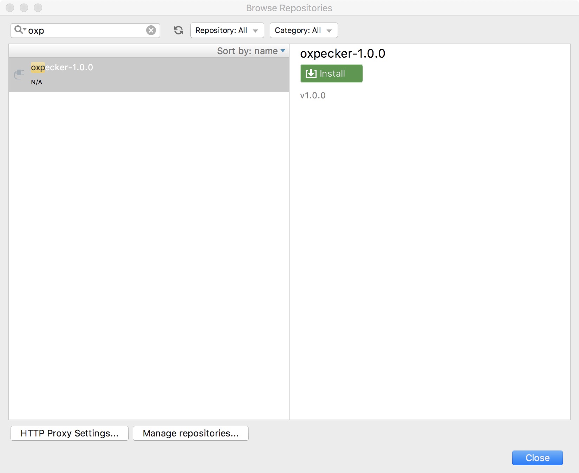Open HTTP Proxy Settings

tap(70, 433)
